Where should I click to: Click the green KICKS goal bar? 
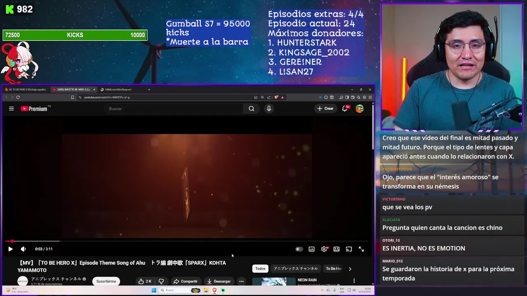click(75, 35)
